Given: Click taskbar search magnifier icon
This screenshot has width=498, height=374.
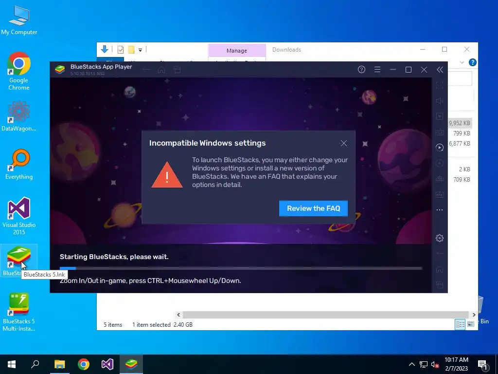Looking at the screenshot, I should [x=35, y=364].
